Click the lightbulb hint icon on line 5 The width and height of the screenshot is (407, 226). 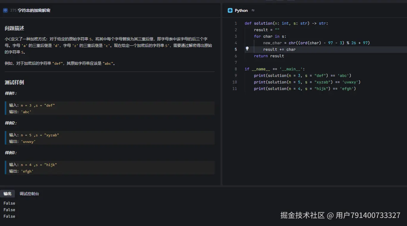[x=247, y=49]
